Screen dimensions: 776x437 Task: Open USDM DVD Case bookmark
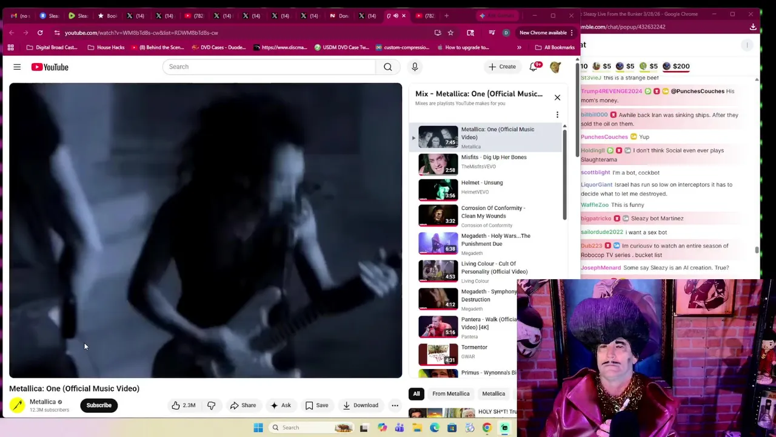pyautogui.click(x=341, y=47)
